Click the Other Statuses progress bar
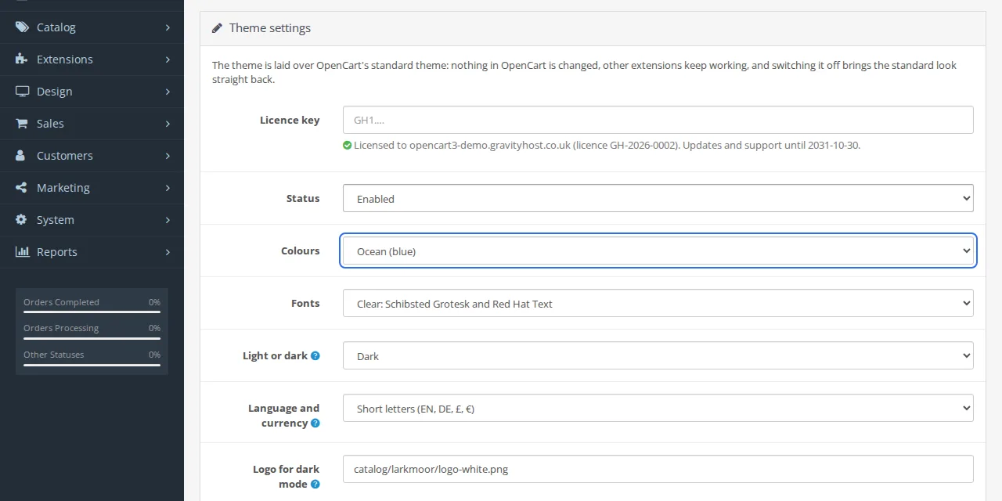This screenshot has height=501, width=1002. pos(92,365)
